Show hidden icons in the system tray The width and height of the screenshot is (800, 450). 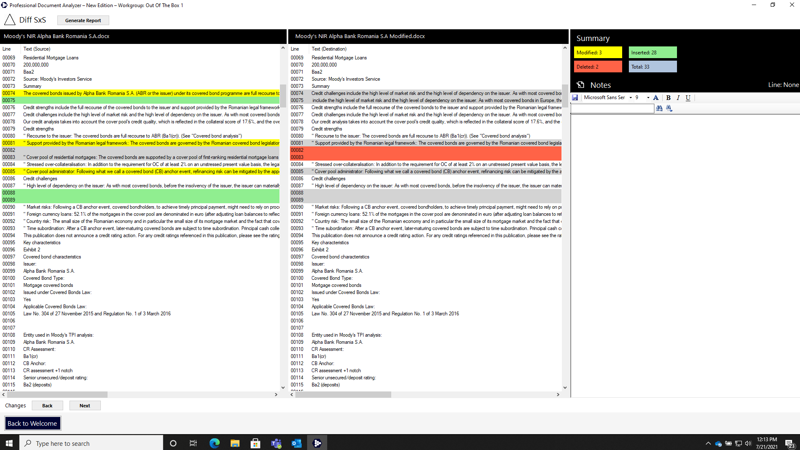click(x=708, y=443)
